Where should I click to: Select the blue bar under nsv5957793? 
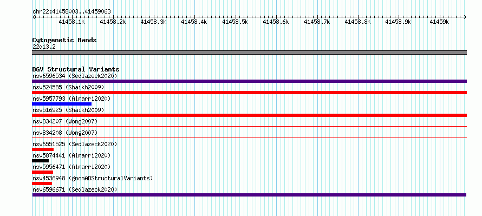coord(62,104)
